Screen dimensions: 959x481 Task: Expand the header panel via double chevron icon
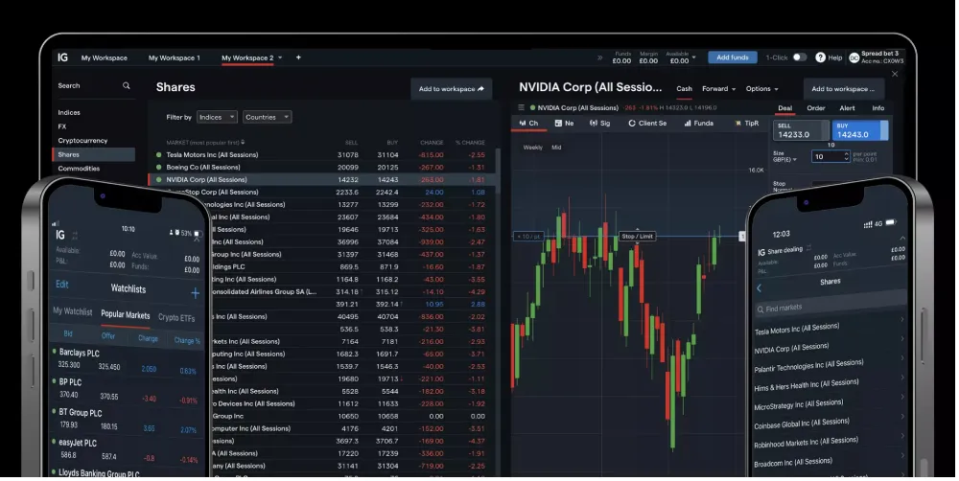click(x=600, y=58)
